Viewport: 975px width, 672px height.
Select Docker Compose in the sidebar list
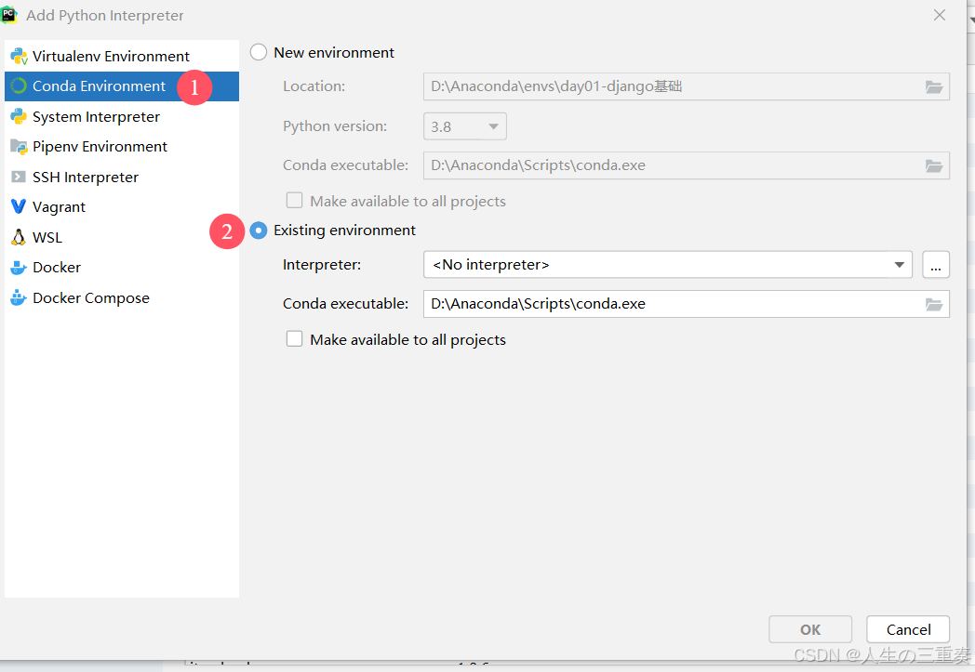122,297
